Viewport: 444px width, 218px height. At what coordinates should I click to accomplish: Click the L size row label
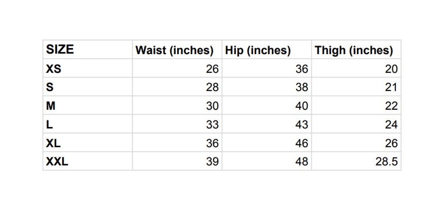[49, 125]
